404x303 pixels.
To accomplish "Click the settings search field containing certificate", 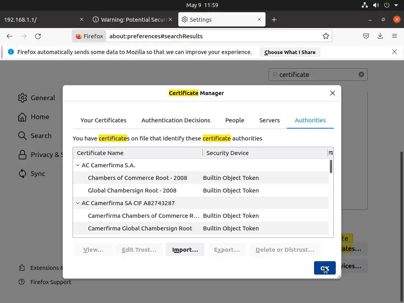I will [x=318, y=75].
